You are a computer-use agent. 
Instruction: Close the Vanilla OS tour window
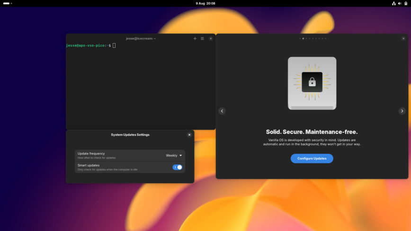pyautogui.click(x=403, y=38)
